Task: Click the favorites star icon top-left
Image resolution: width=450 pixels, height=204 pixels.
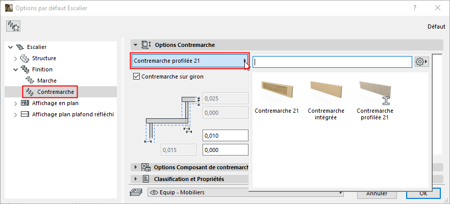Action: pos(13,25)
